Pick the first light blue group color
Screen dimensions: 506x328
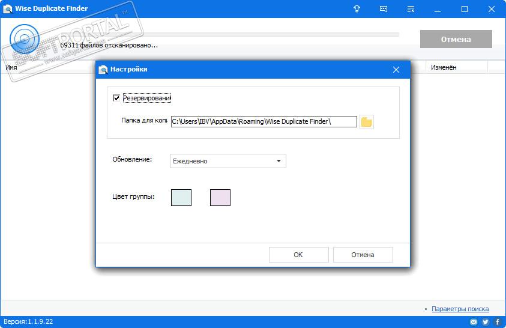[181, 198]
